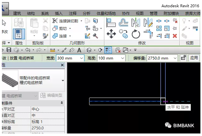Image resolution: width=202 pixels, height=136 pixels.
Task: Collapse the constraints section chevron
Action: pos(62,103)
